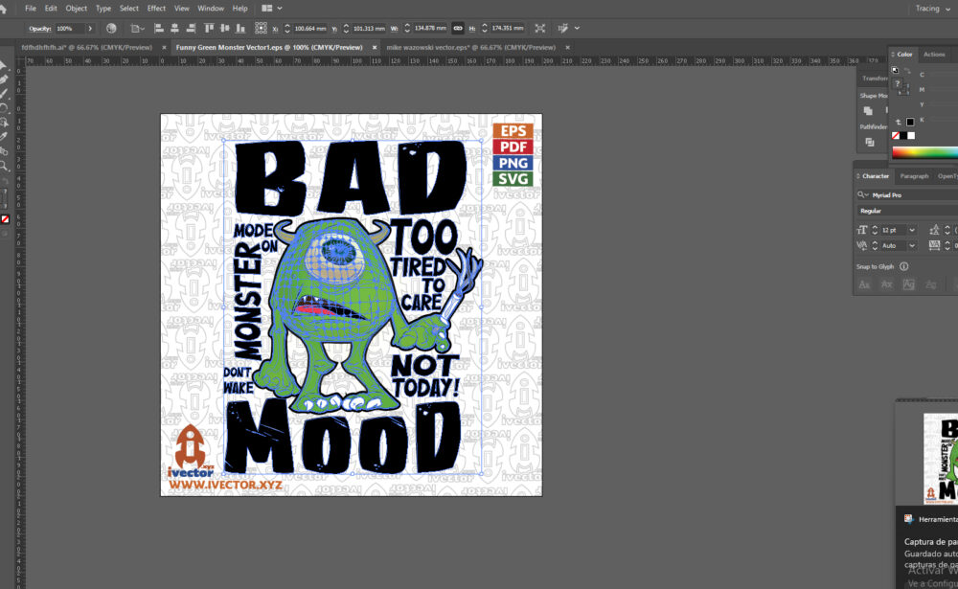Click the Isolate Selected Object icon
Image resolution: width=958 pixels, height=589 pixels.
coord(540,28)
